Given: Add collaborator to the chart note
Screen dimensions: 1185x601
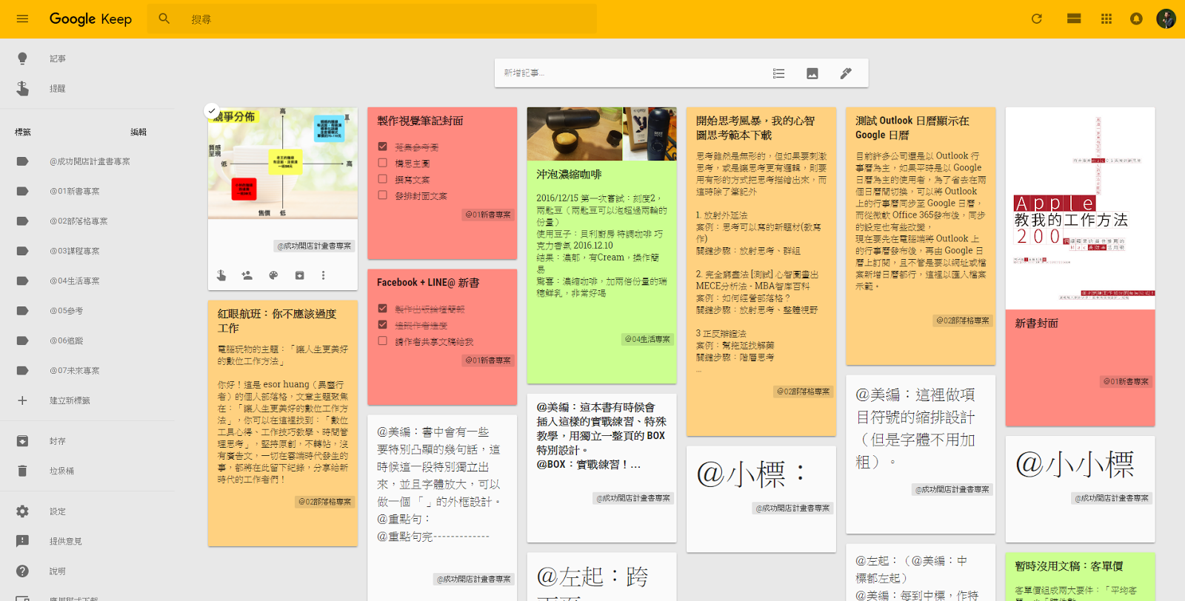Looking at the screenshot, I should 247,275.
